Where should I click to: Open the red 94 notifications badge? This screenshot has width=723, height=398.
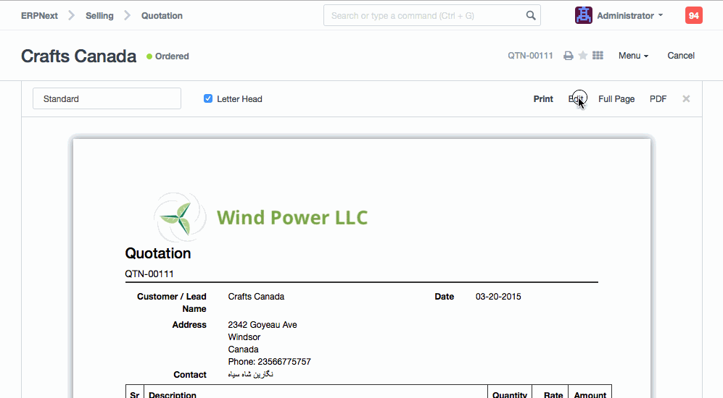tap(693, 15)
